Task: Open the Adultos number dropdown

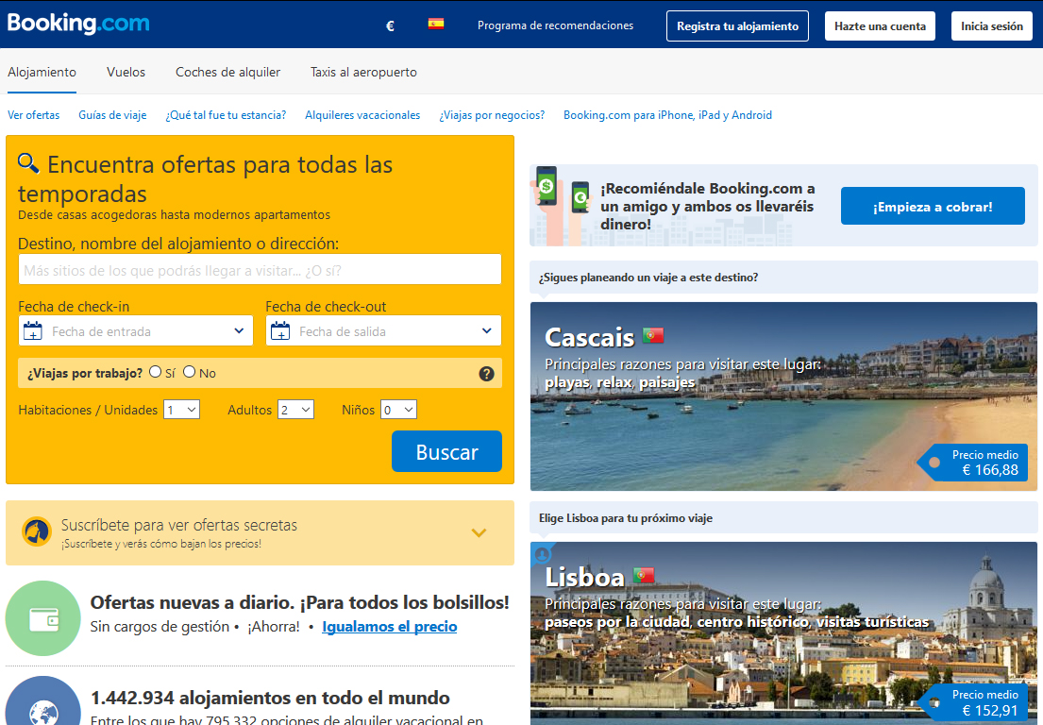Action: [295, 410]
